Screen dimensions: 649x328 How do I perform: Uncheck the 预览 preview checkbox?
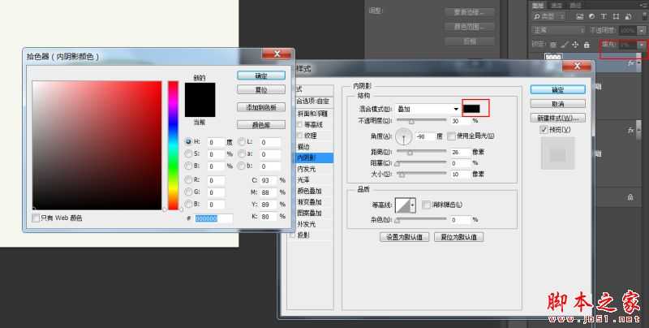544,129
